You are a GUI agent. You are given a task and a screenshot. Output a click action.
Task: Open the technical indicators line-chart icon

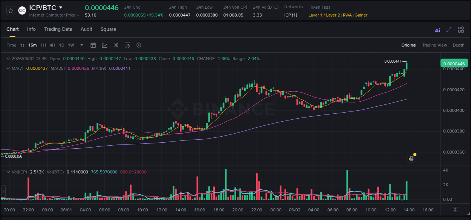coord(104,45)
